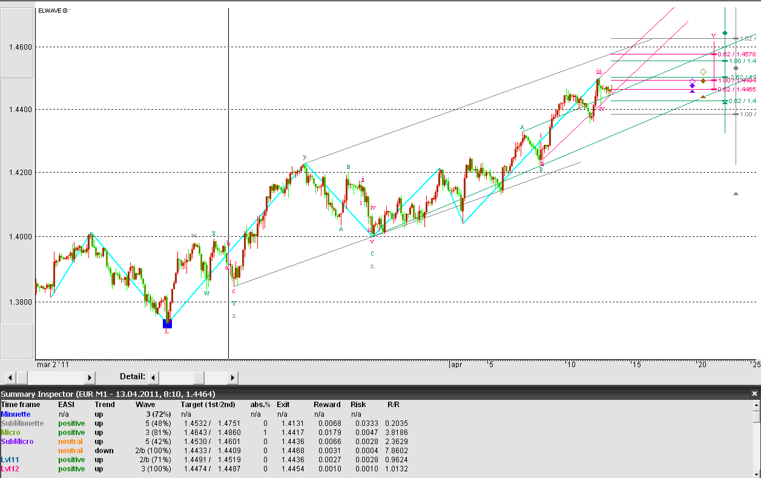
Task: Click the ELWAVE logo in the chart corner
Action: [51, 10]
